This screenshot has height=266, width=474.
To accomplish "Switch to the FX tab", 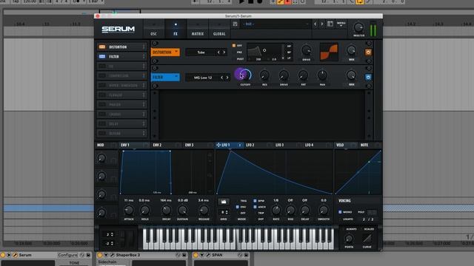I will click(176, 29).
